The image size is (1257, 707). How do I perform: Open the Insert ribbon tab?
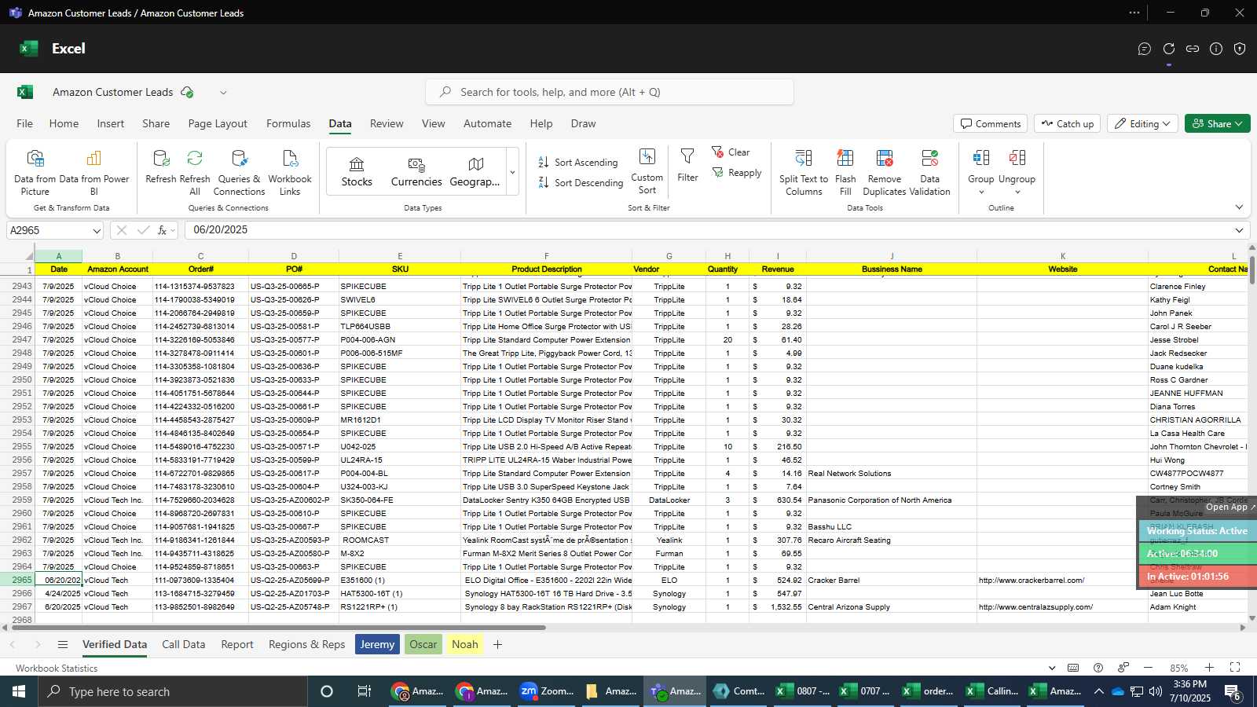point(111,124)
